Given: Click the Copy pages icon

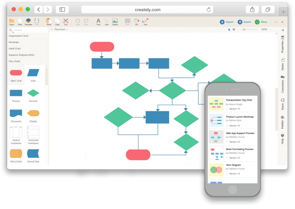Looking at the screenshot, I should (x=57, y=21).
